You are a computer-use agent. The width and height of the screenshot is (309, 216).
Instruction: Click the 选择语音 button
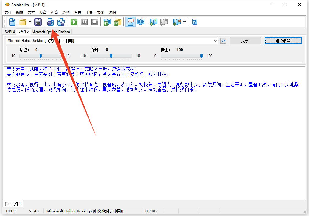pyautogui.click(x=283, y=41)
